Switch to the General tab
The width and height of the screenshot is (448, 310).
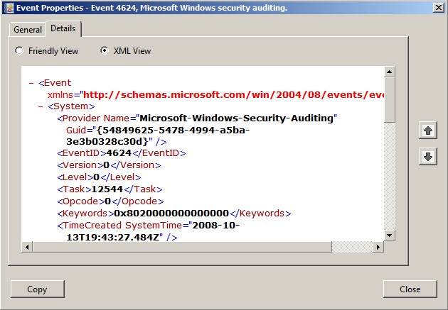pos(28,30)
